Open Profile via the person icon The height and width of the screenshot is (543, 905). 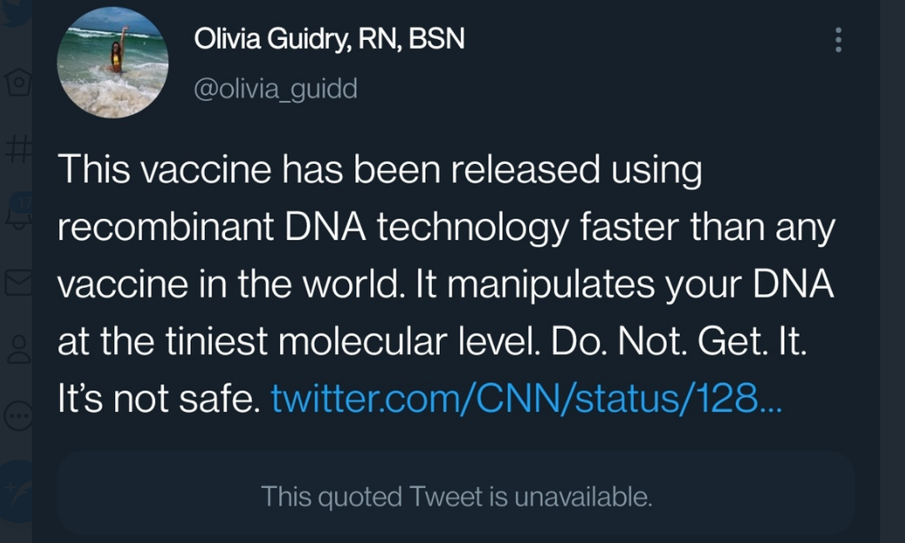click(18, 350)
